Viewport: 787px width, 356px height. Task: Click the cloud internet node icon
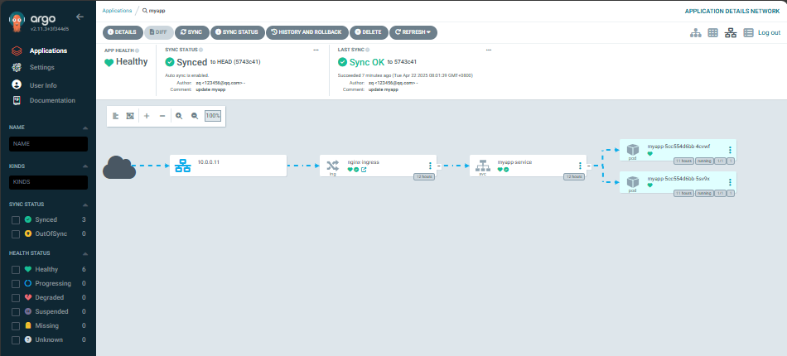[x=119, y=167]
